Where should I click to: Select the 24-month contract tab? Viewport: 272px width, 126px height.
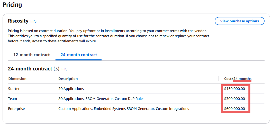click(x=79, y=55)
